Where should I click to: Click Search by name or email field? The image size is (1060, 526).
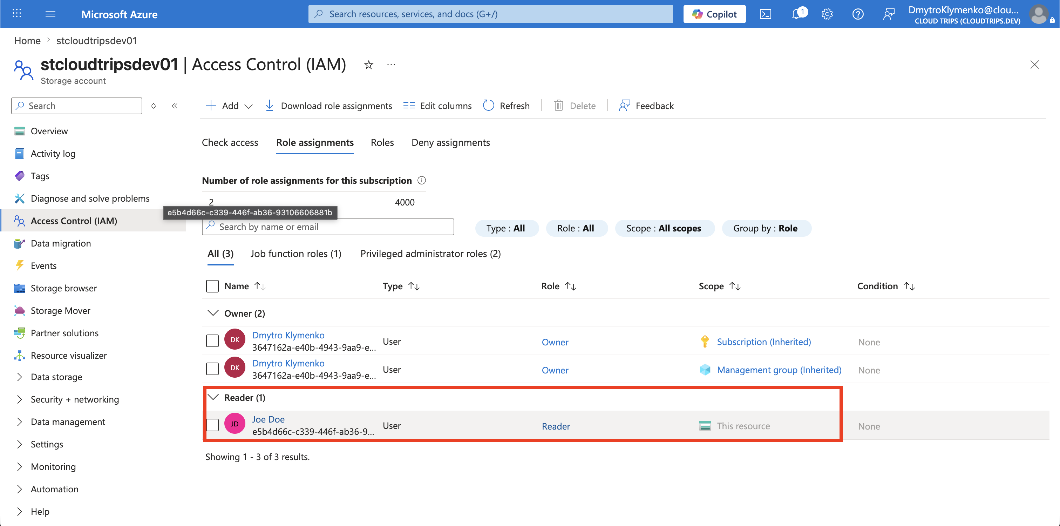[328, 227]
